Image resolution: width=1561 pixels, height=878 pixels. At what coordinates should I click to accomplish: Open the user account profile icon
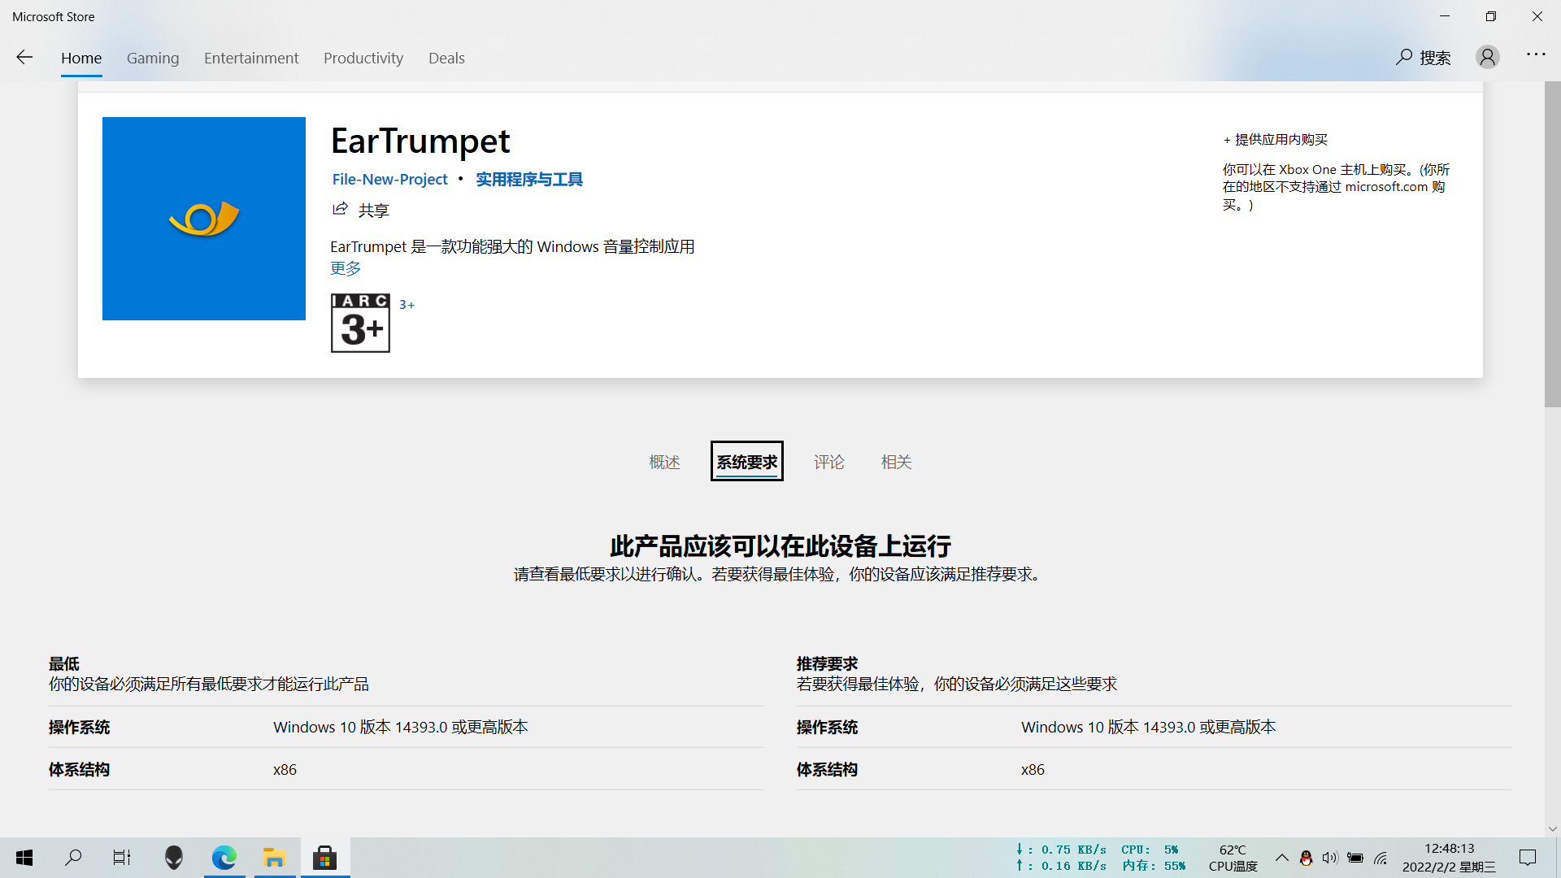click(1487, 57)
